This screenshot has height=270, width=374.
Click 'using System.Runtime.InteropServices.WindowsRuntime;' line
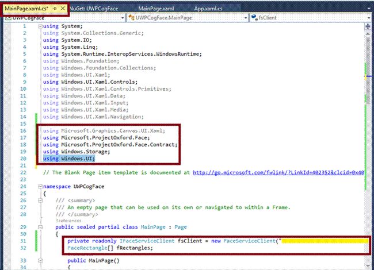pos(123,54)
